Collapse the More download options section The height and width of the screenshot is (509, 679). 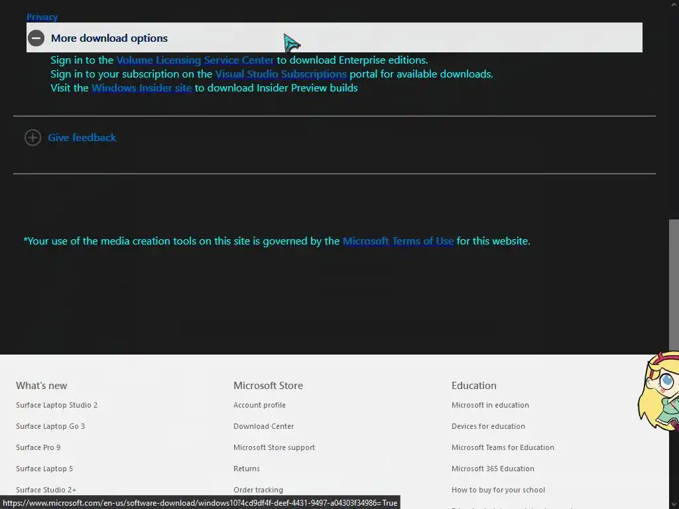[x=334, y=38]
